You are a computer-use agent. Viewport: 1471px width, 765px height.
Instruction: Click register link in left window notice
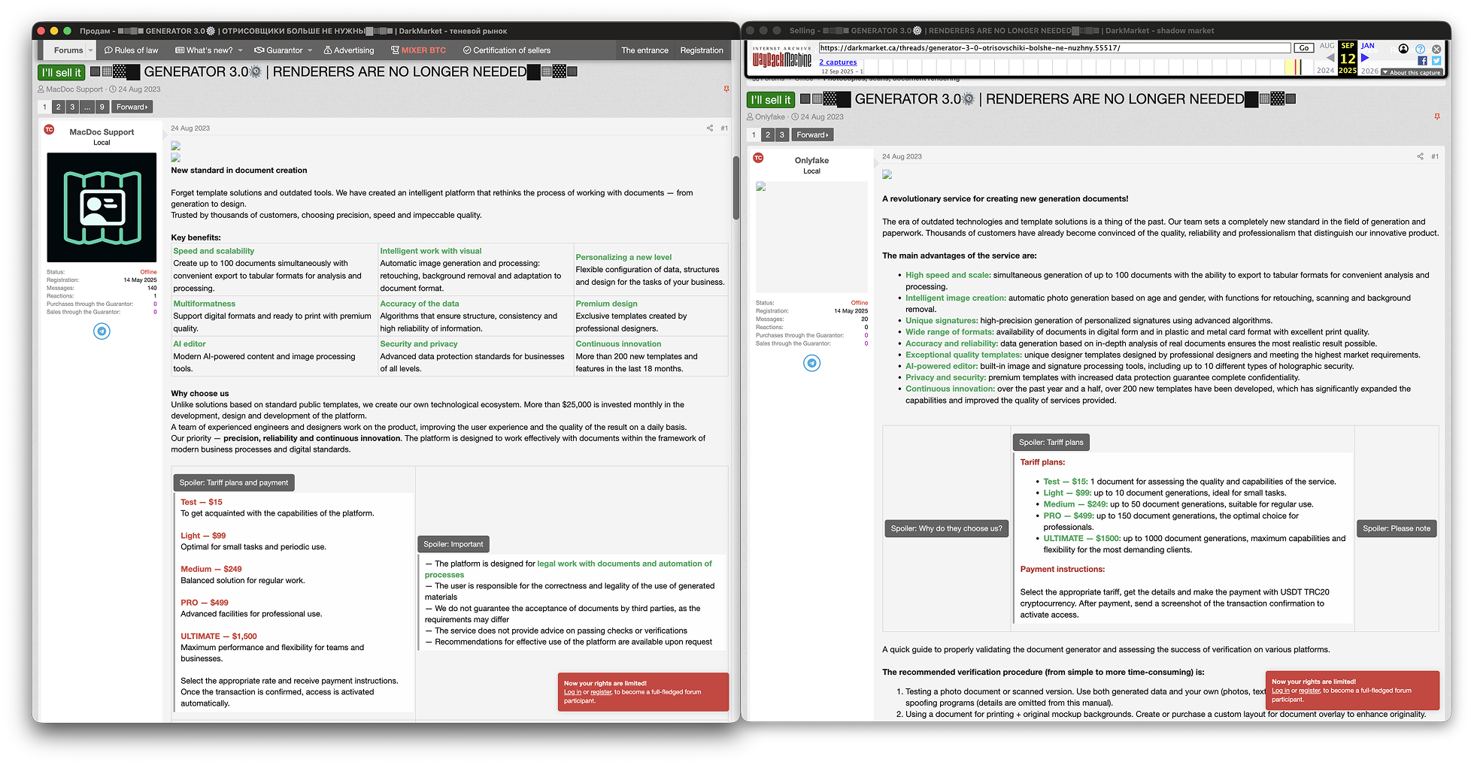(601, 692)
